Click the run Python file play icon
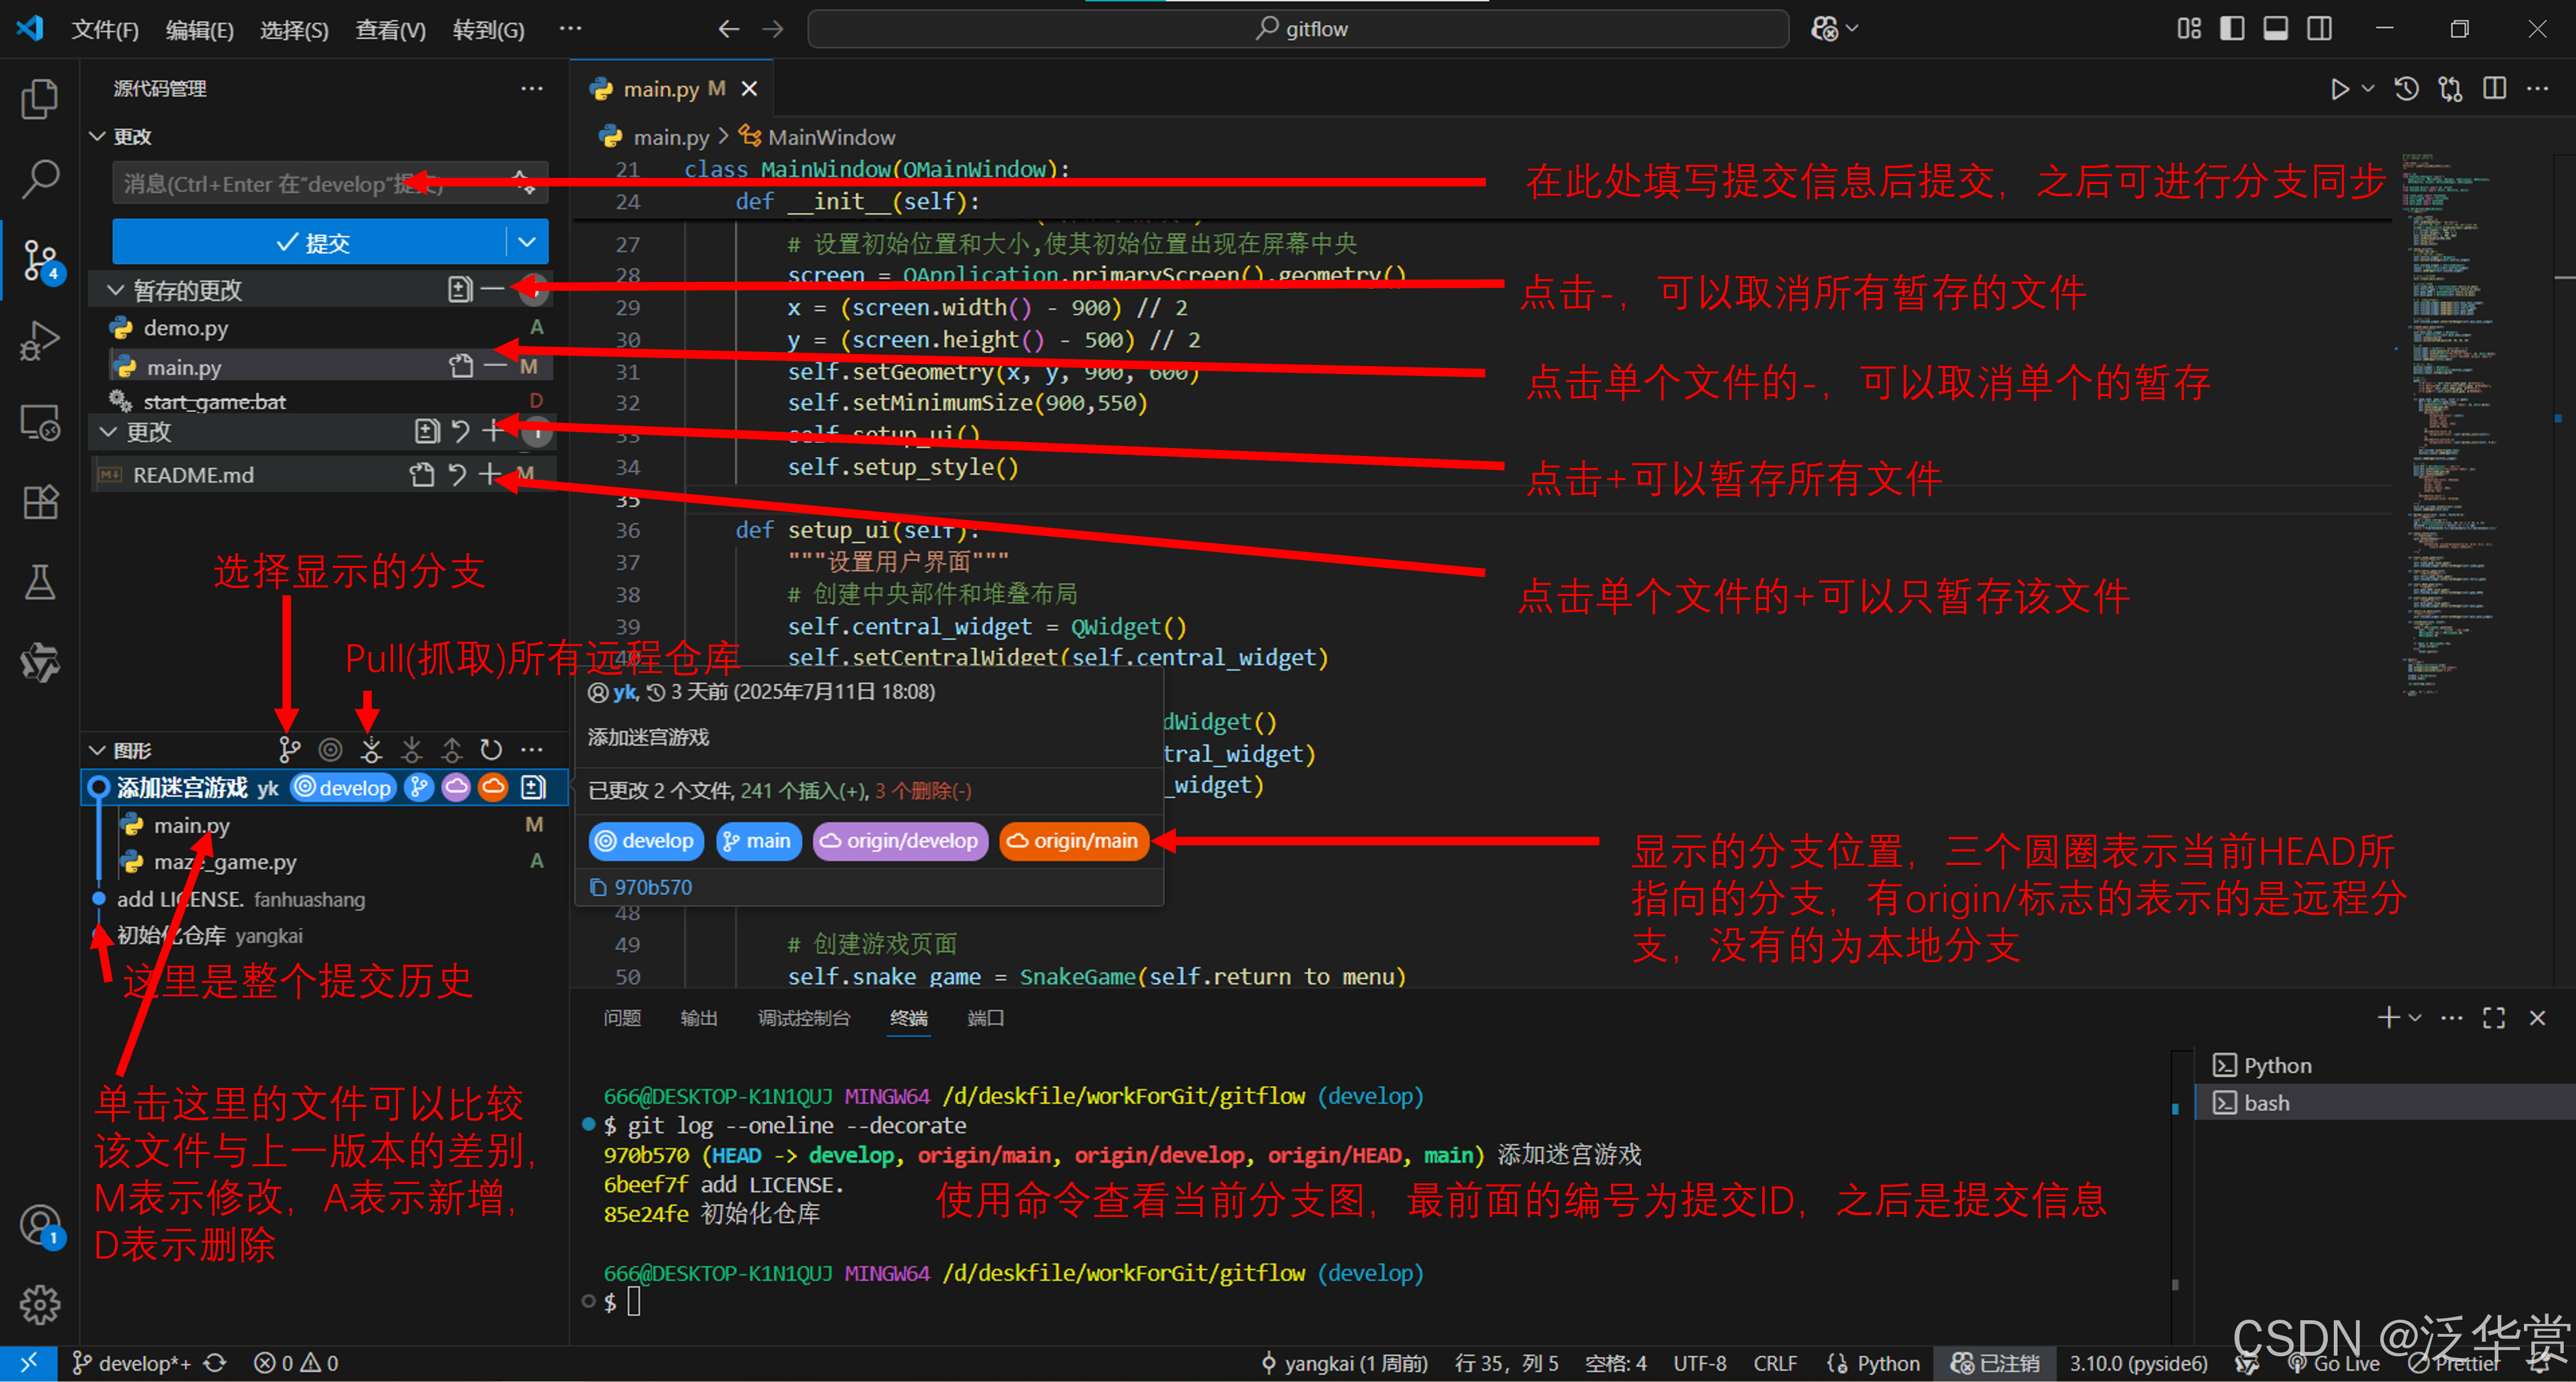 (x=2339, y=89)
